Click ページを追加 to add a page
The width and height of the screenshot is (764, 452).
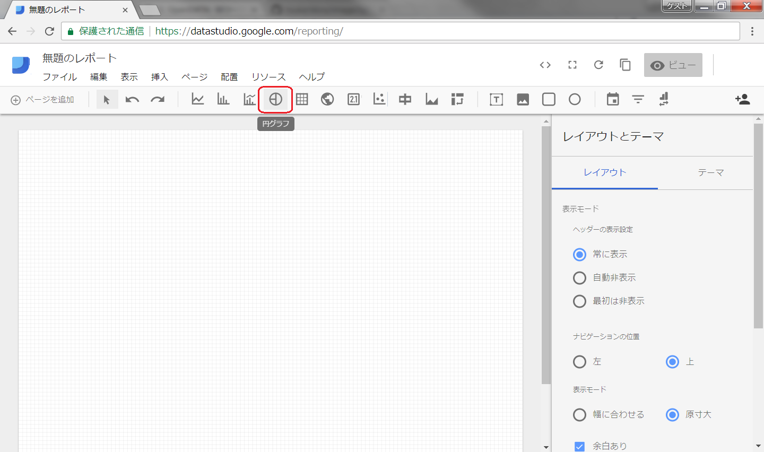42,100
